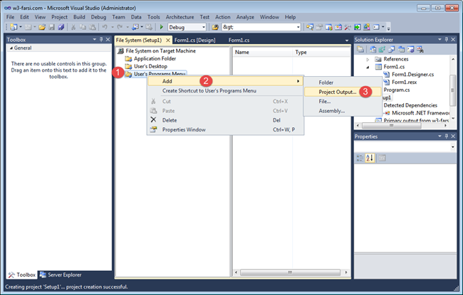This screenshot has width=463, height=295.
Task: Open Custom Actions Editor in Solution Explorer toolbar
Action: click(x=410, y=50)
